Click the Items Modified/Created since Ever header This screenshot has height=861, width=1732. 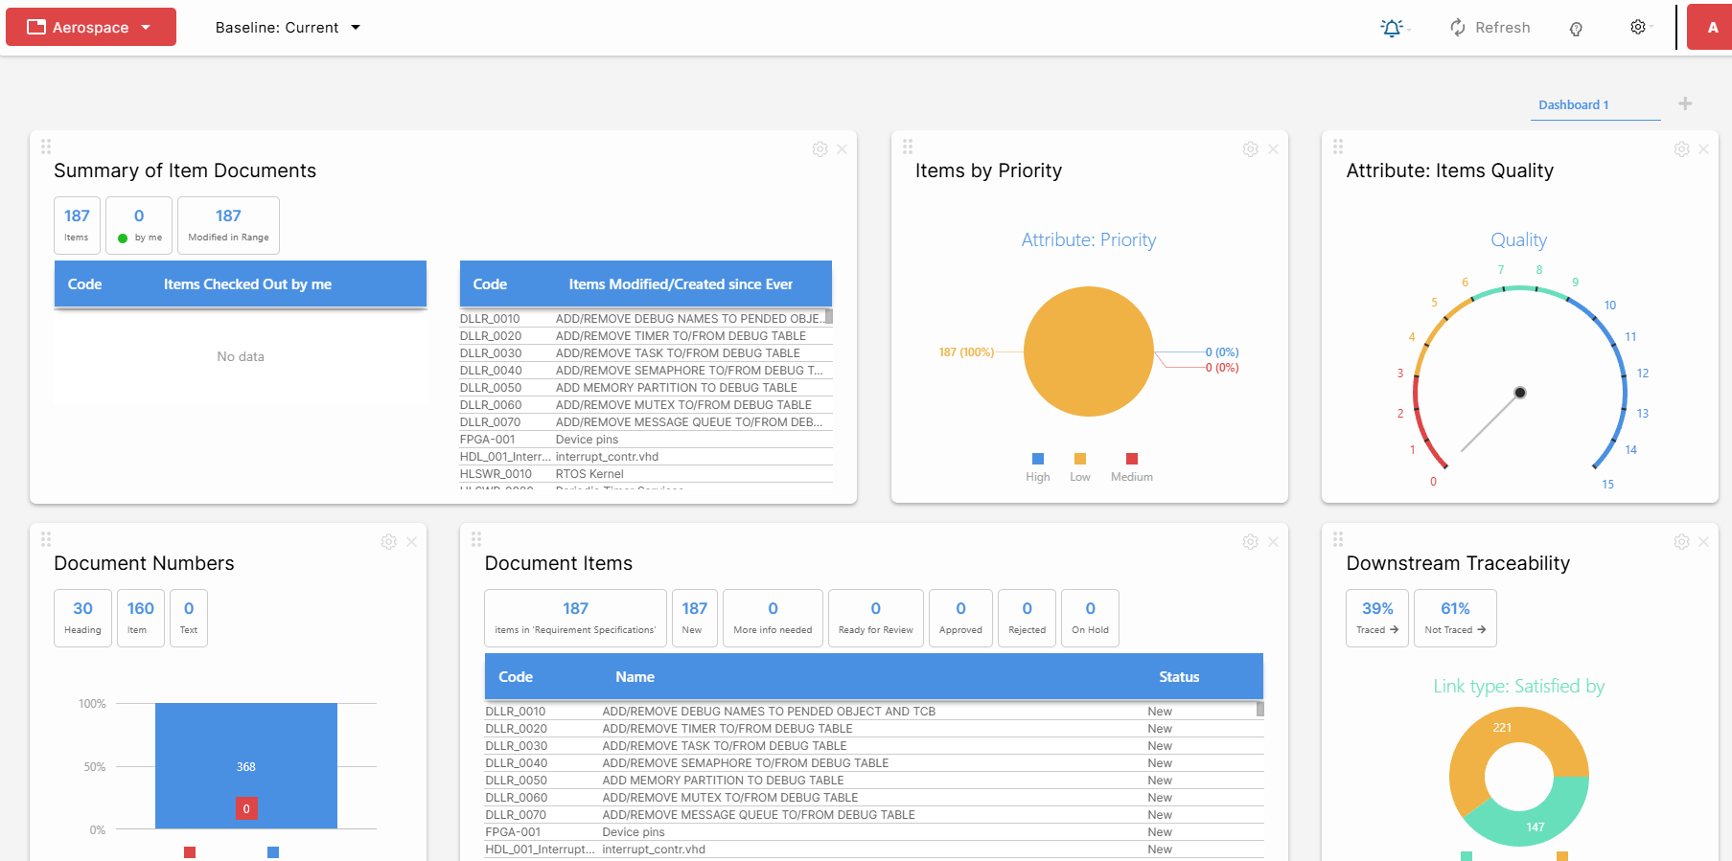point(681,284)
